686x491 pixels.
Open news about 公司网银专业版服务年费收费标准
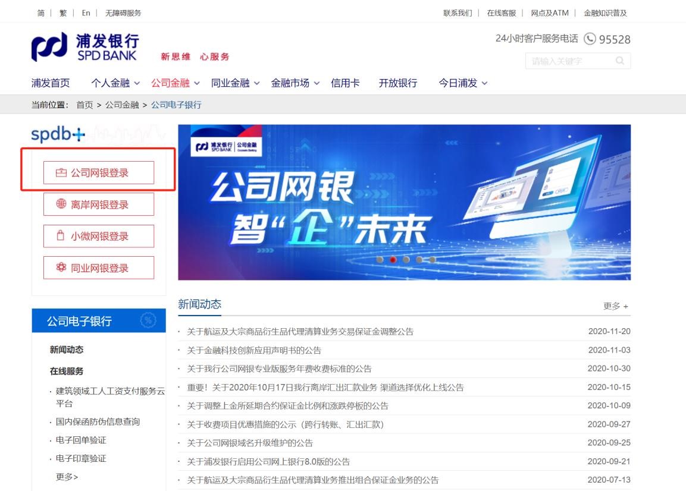[x=279, y=369]
